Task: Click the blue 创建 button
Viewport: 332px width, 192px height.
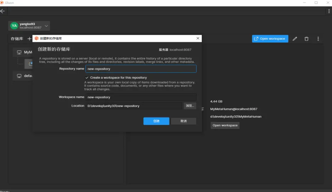Action: tap(156, 121)
